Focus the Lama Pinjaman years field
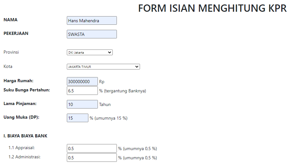This screenshot has height=165, width=292. 82,104
